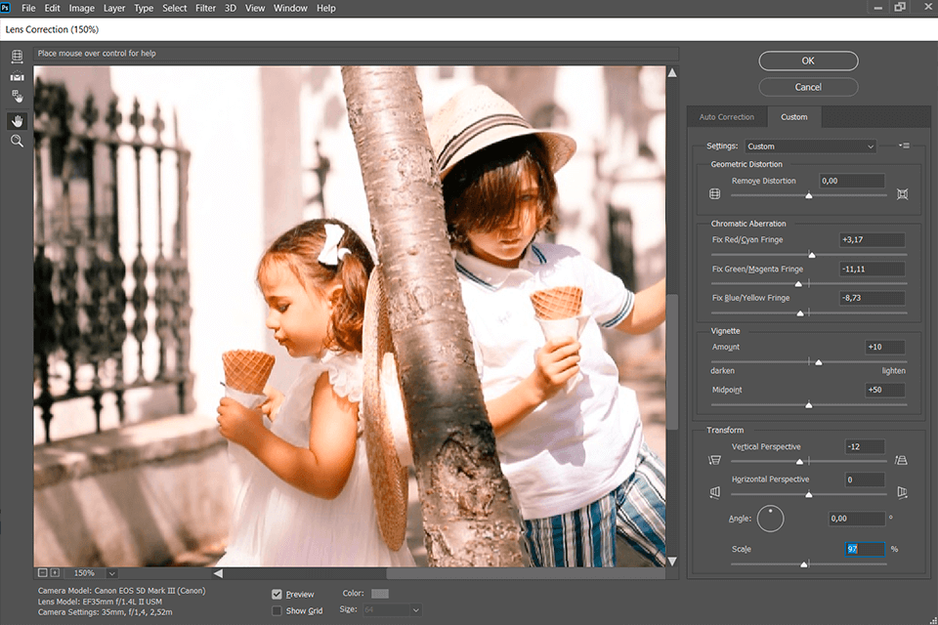Click the left Vertical Perspective trapezoid icon
Image resolution: width=938 pixels, height=625 pixels.
(714, 459)
